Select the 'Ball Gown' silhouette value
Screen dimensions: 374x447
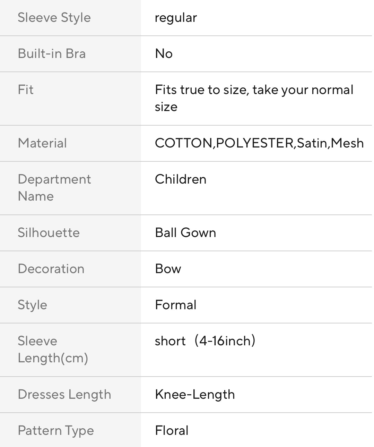point(185,233)
